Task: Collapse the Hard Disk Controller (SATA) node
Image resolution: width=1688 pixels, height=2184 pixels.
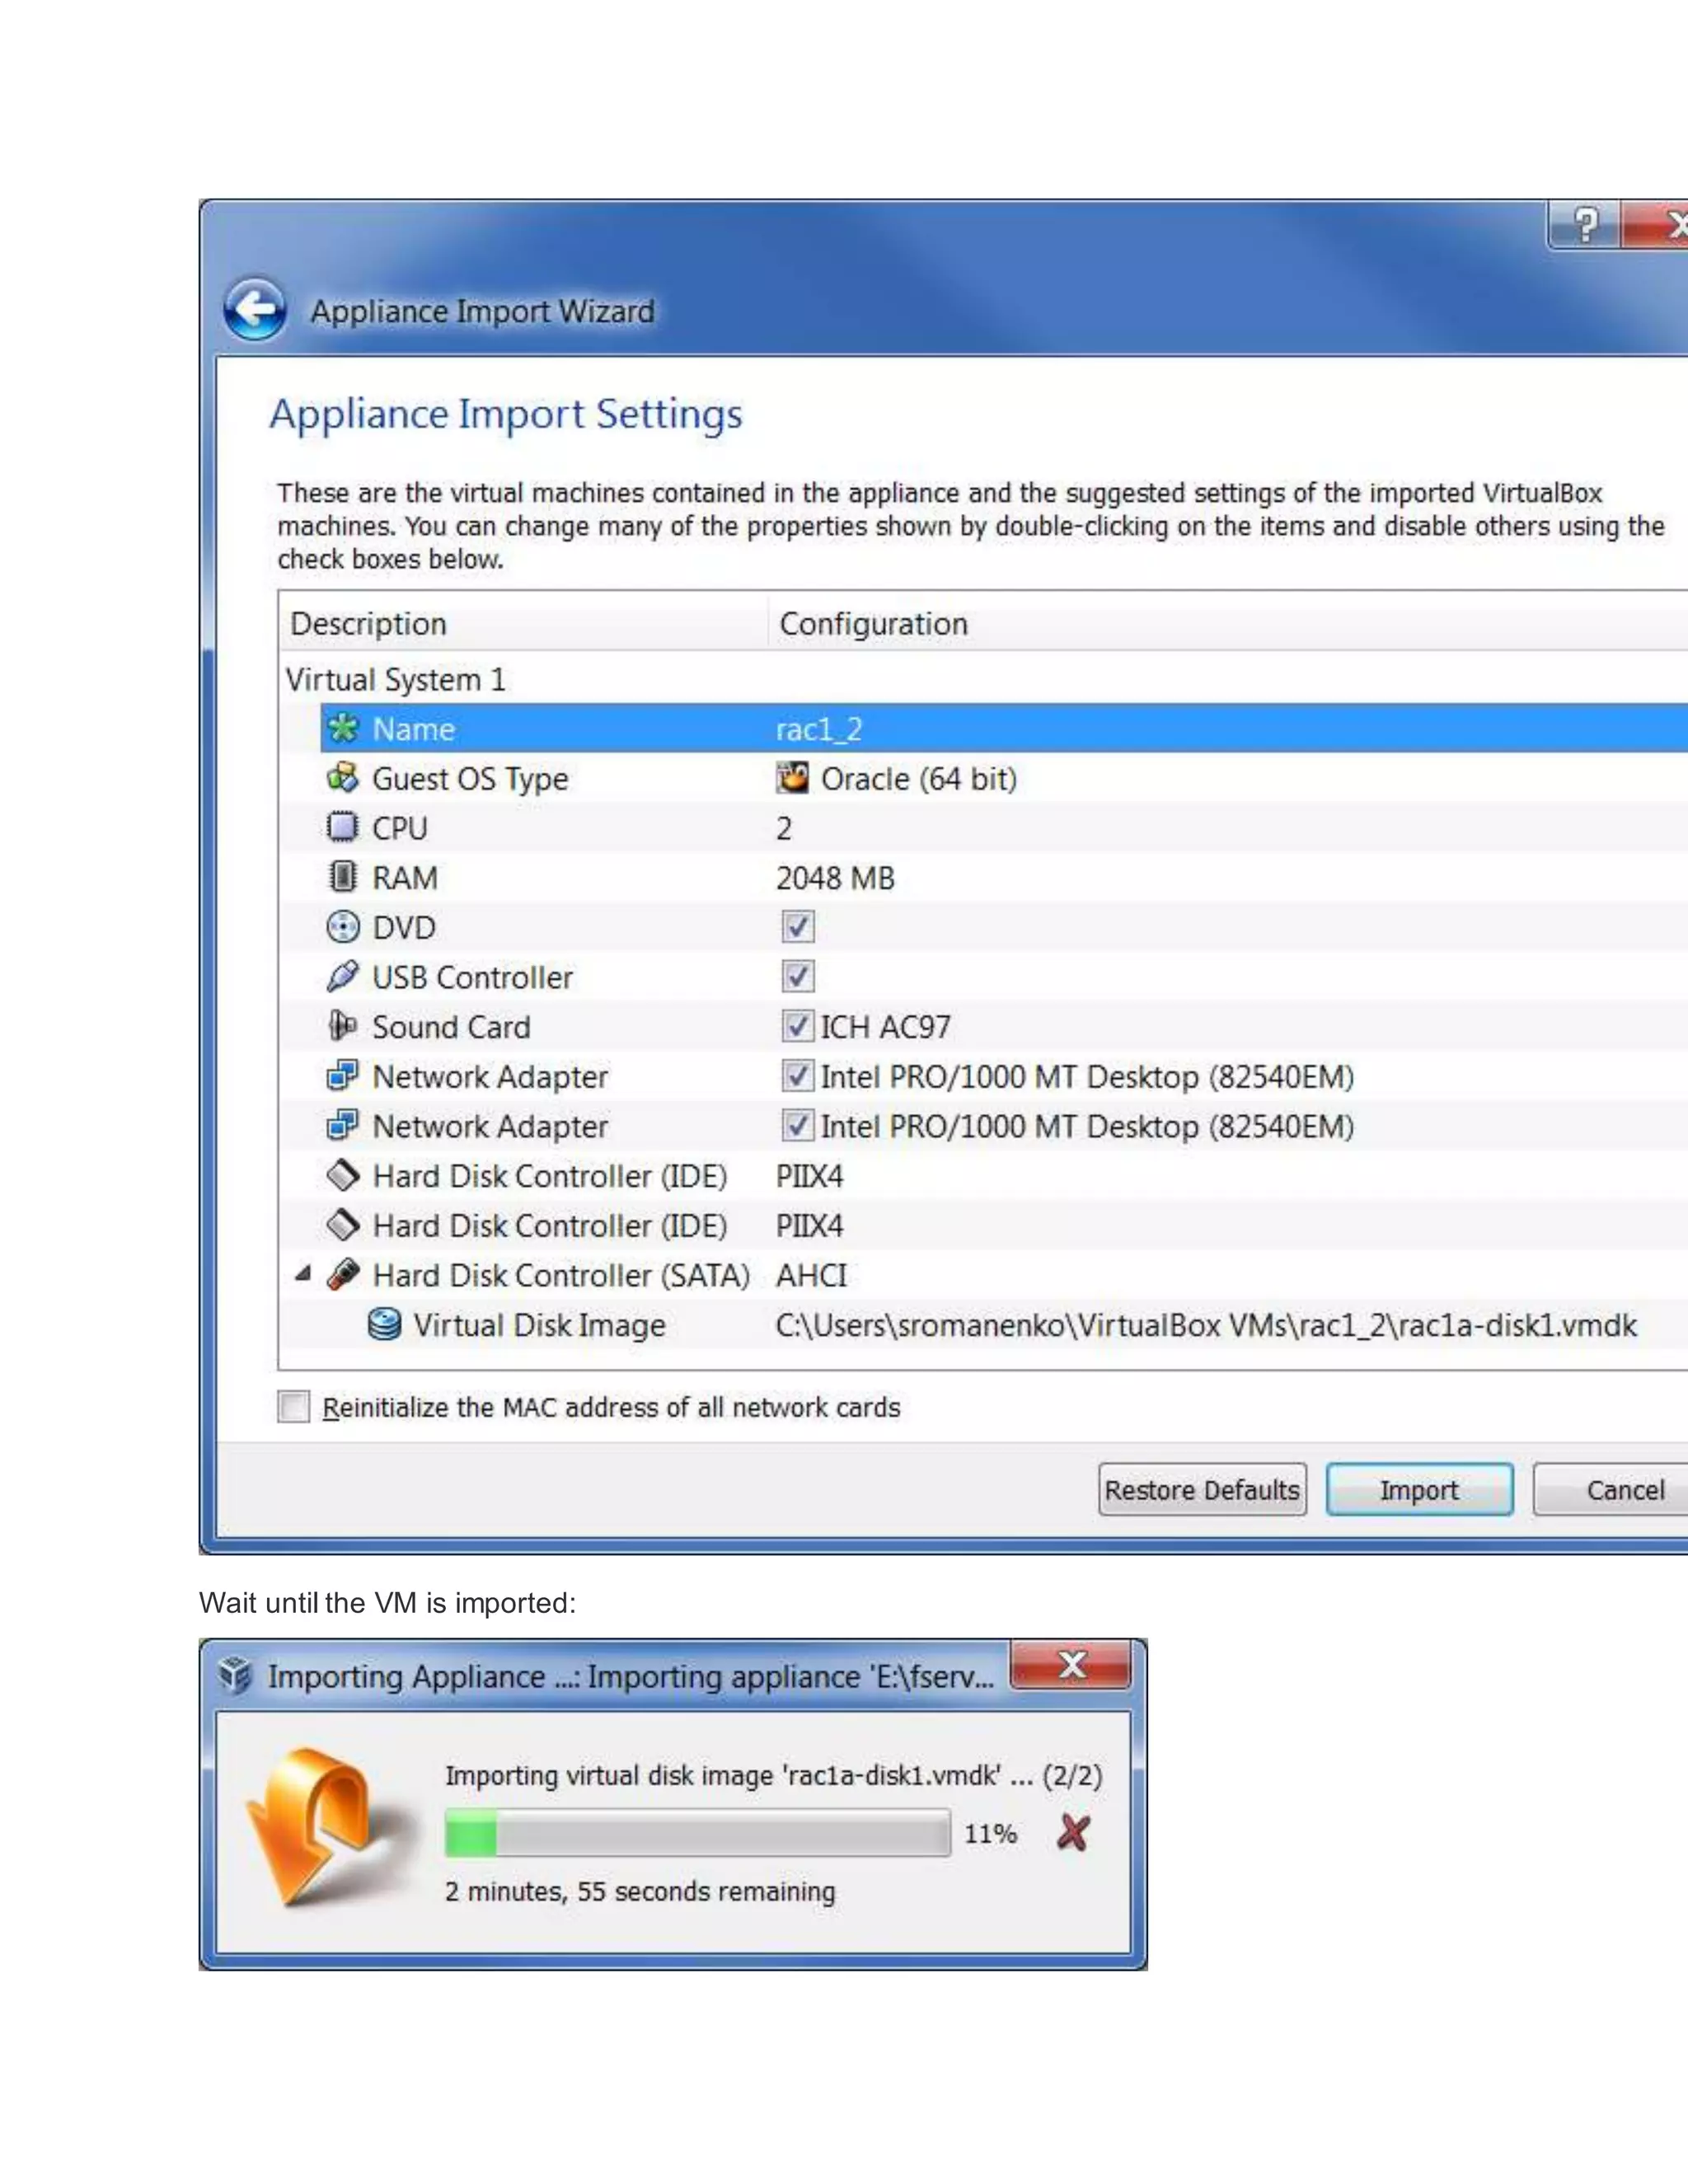Action: click(303, 1274)
